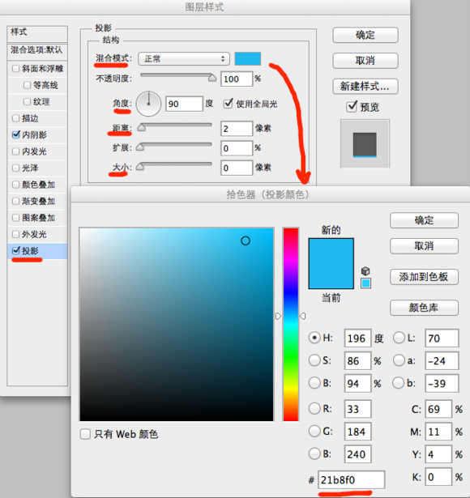Select the Lab a radio button
This screenshot has width=470, height=498.
click(399, 360)
